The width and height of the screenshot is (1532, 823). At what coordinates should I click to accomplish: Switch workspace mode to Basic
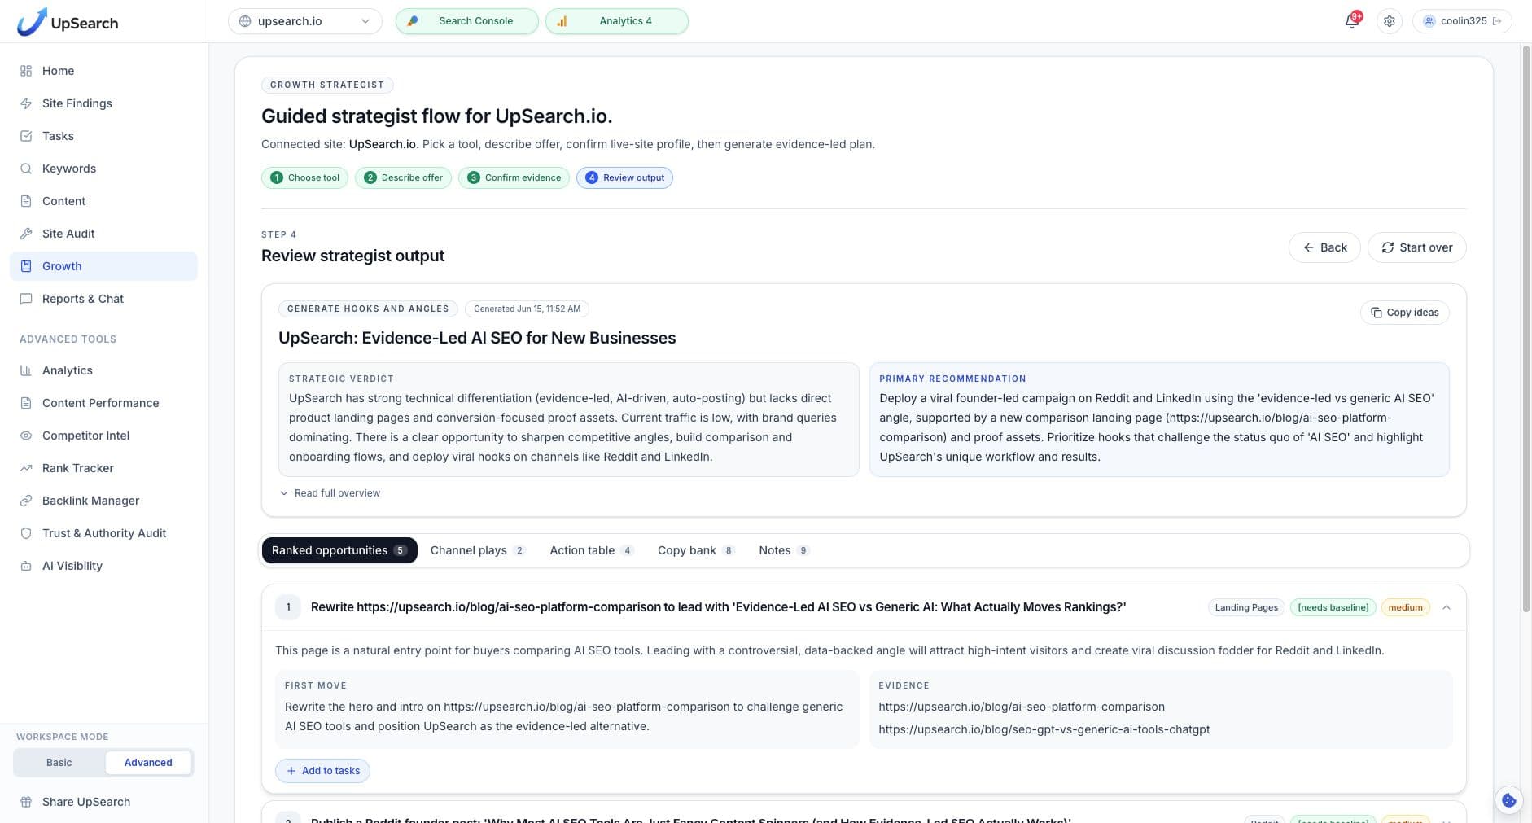[59, 763]
